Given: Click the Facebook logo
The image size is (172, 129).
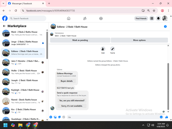Looking at the screenshot, I should (5, 18).
